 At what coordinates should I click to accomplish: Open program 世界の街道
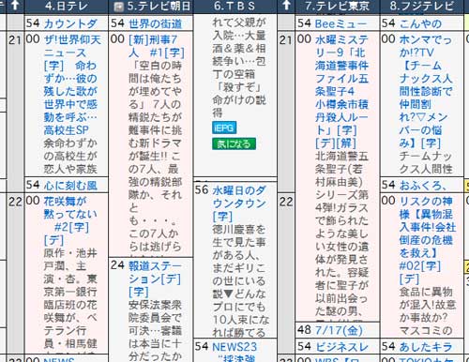(x=155, y=23)
